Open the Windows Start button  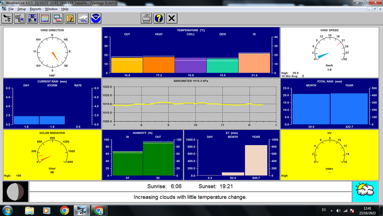[7, 210]
